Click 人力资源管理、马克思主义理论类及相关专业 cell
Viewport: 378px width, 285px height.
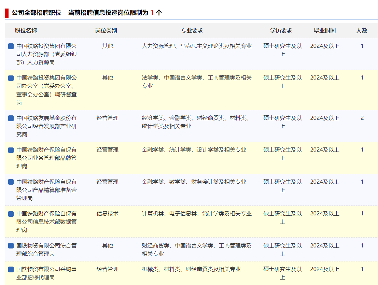point(197,46)
